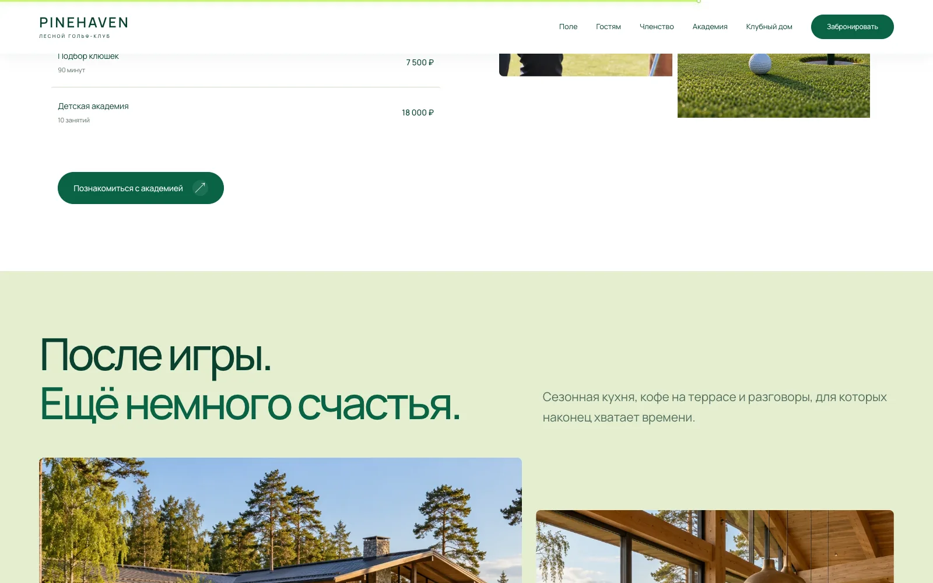Click the arrow icon on academy button
933x583 pixels.
point(200,188)
